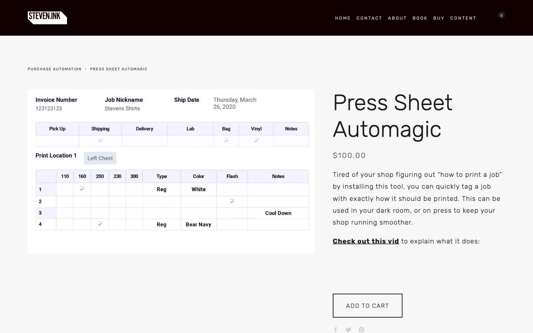Navigate to CONTENT in the header
Viewport: 533px width, 333px height.
463,18
